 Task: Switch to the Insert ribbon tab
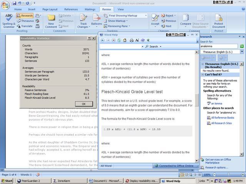[32, 9]
